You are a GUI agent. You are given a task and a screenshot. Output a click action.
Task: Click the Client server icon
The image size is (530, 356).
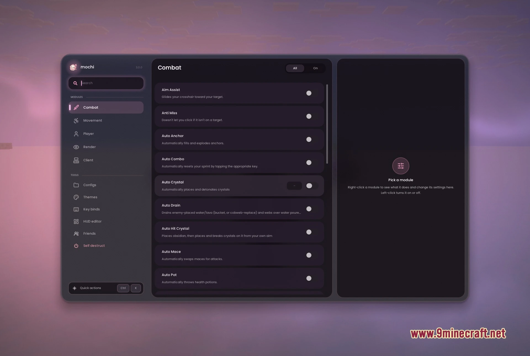[76, 160]
